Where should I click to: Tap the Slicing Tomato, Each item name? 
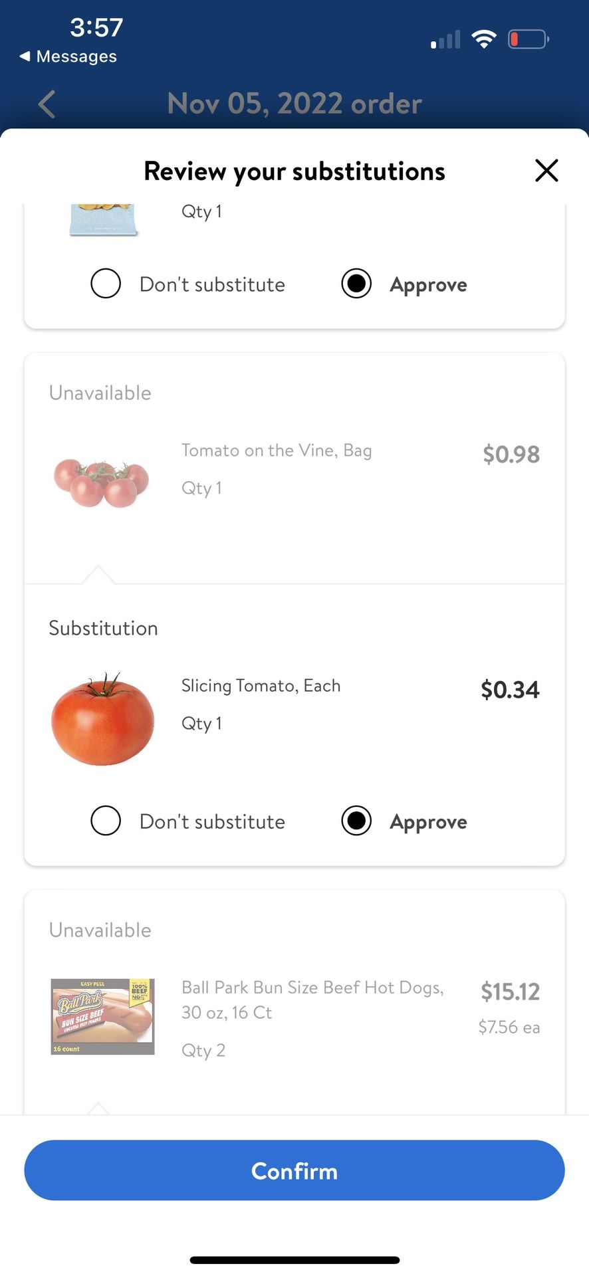tap(261, 686)
